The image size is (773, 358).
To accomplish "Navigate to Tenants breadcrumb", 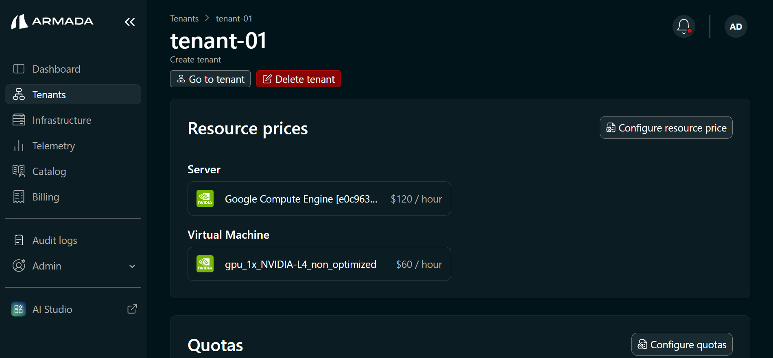I will (184, 19).
